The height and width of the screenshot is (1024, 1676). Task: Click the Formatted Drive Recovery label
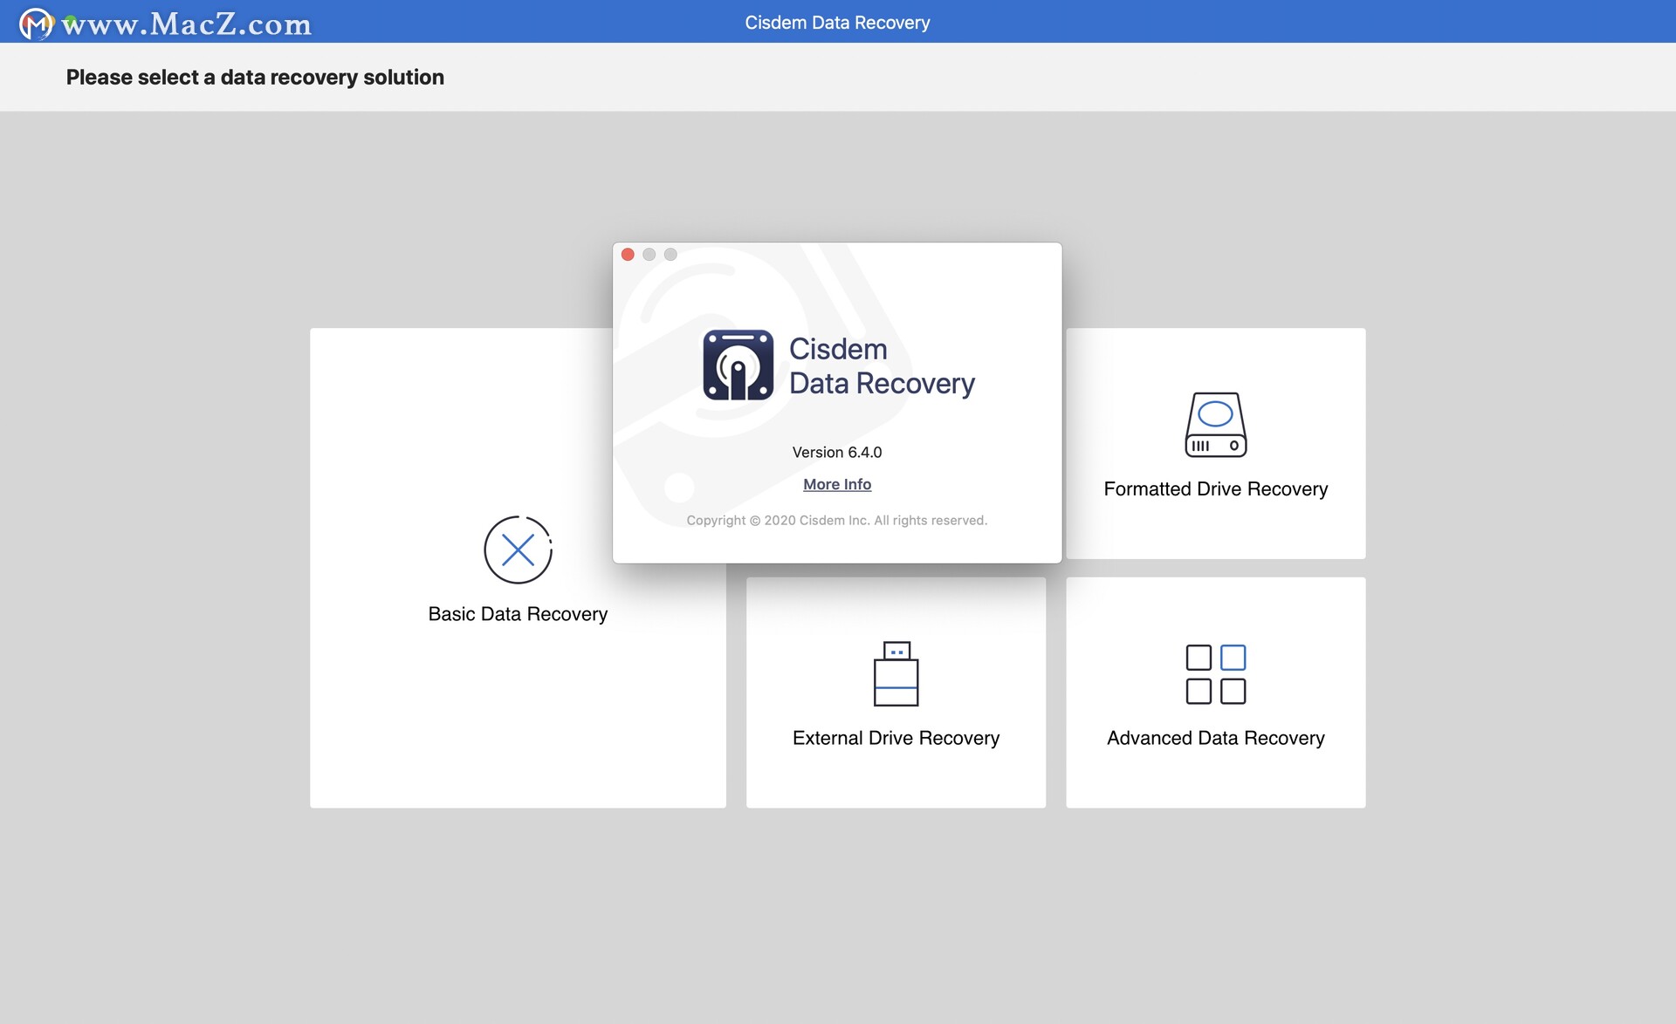pos(1215,489)
